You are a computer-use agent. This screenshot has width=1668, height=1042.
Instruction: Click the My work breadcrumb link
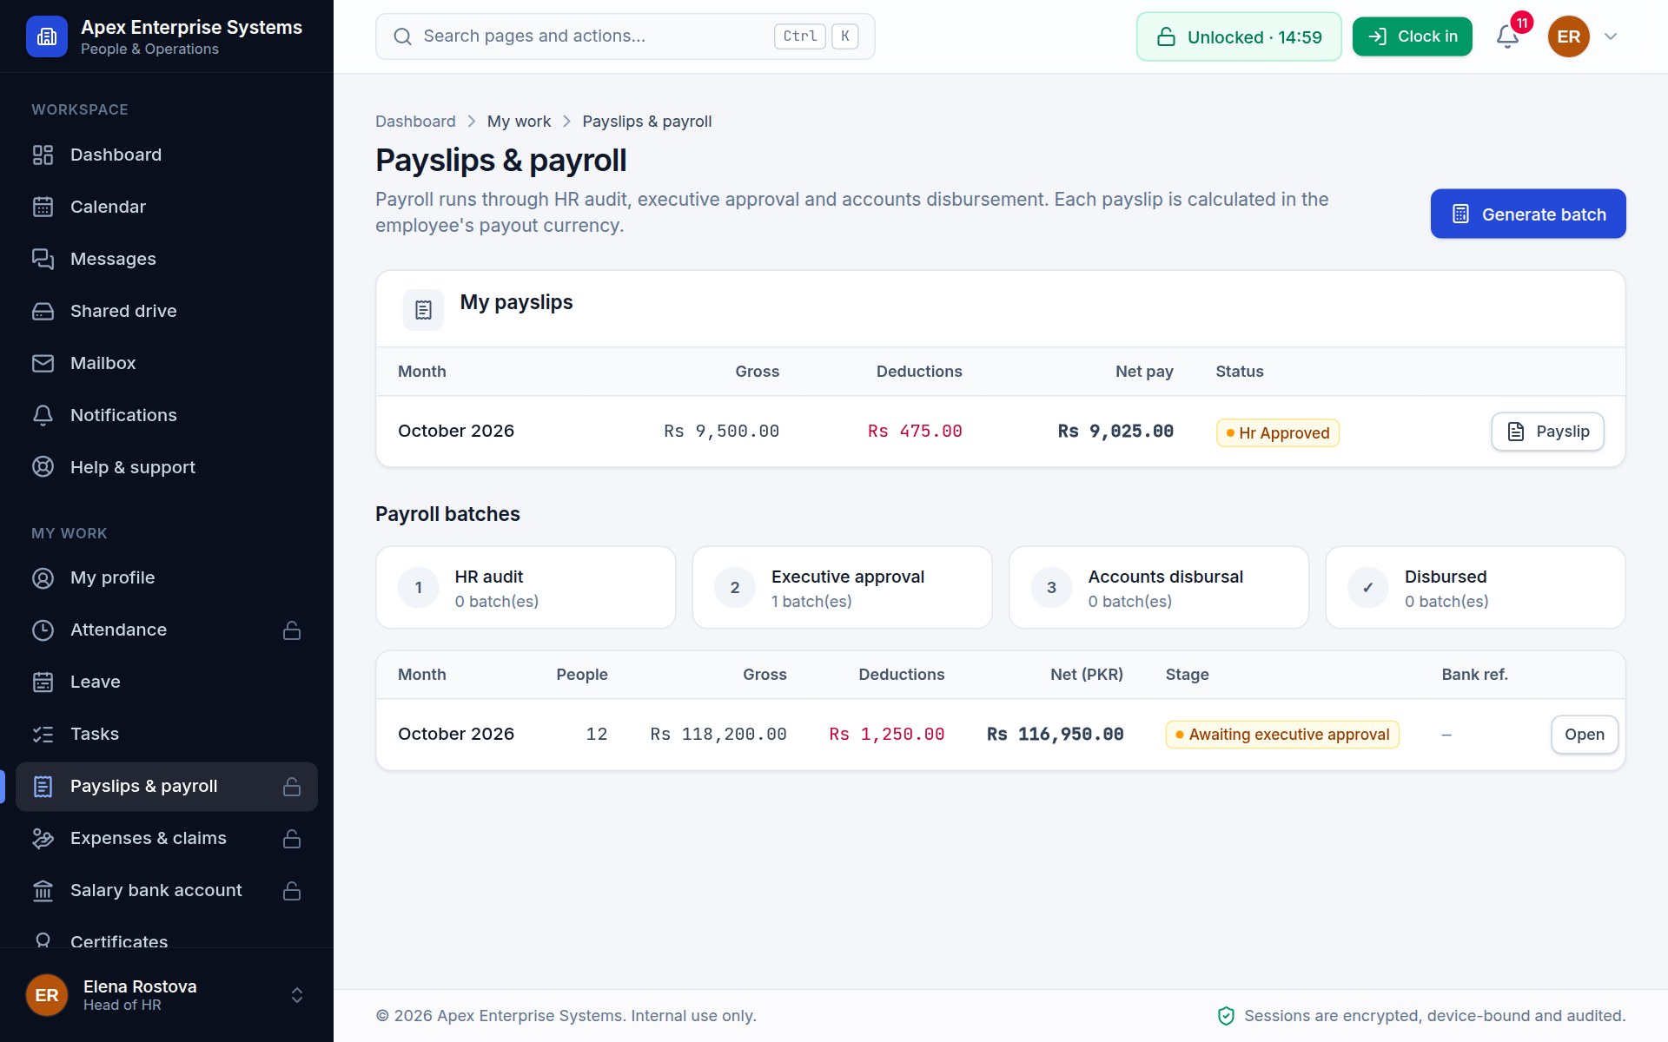tap(519, 122)
